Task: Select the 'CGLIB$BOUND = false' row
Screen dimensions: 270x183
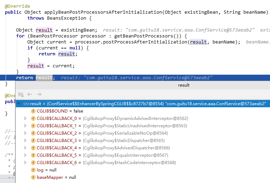Action: pos(143,111)
